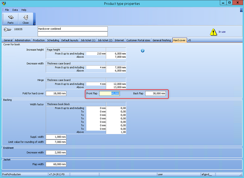Image resolution: width=244 pixels, height=178 pixels.
Task: Maximize the Product type properties window
Action: pos(230,3)
